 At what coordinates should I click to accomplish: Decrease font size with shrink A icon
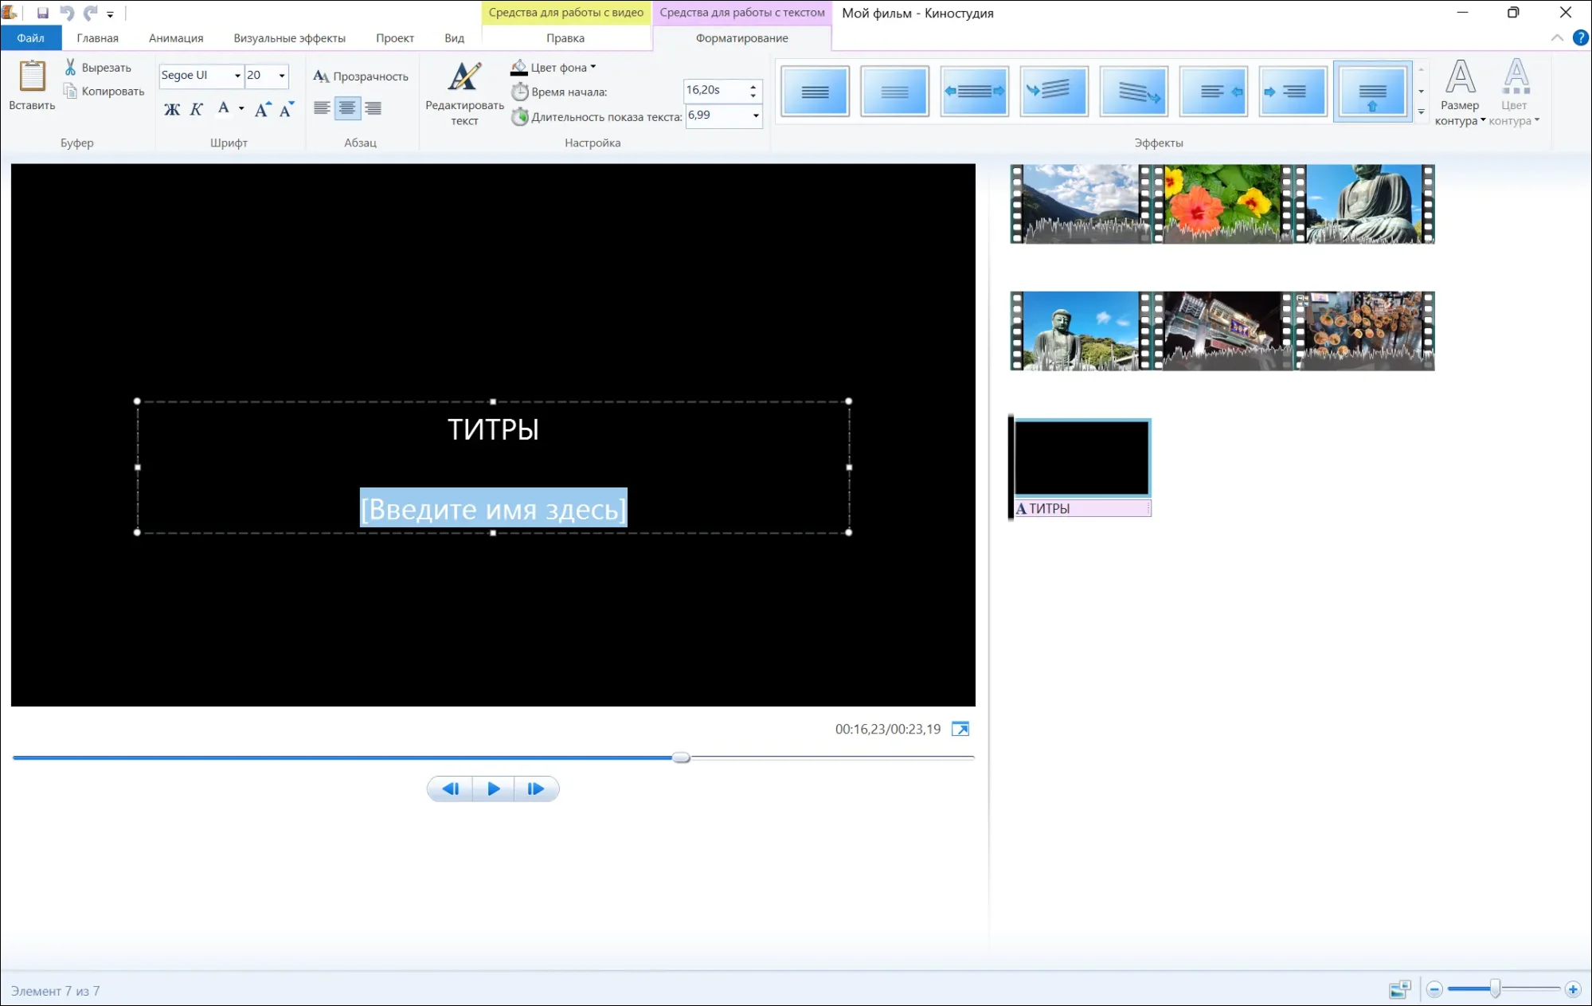tap(287, 109)
